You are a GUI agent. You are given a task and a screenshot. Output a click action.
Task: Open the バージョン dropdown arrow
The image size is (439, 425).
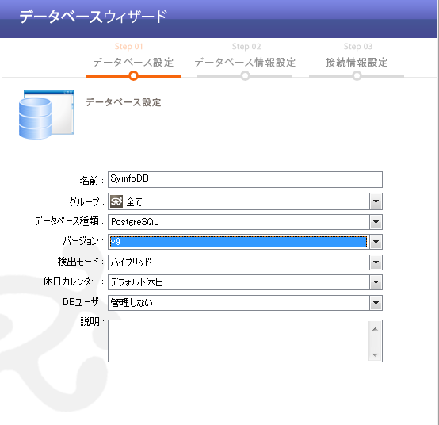376,242
